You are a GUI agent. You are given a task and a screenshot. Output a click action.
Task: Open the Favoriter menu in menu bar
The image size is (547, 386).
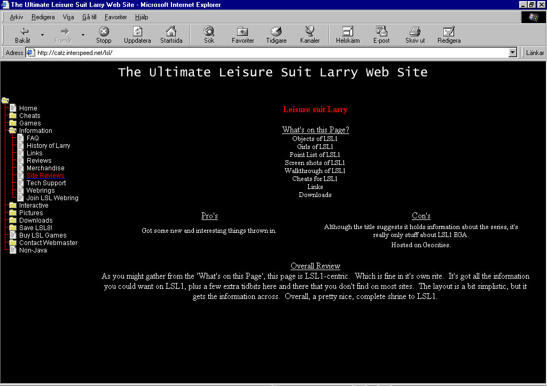(115, 17)
